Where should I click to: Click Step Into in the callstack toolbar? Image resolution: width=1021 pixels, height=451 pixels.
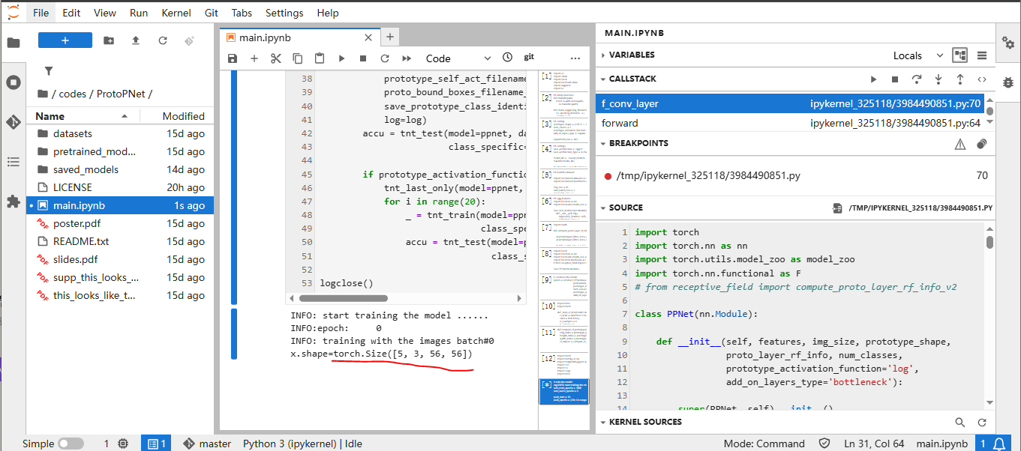pyautogui.click(x=938, y=79)
